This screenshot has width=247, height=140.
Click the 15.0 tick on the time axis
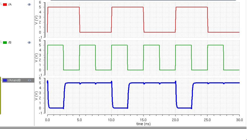pyautogui.click(x=143, y=120)
